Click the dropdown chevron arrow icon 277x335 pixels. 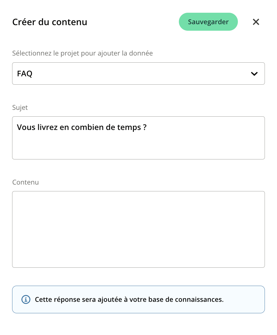coord(254,74)
